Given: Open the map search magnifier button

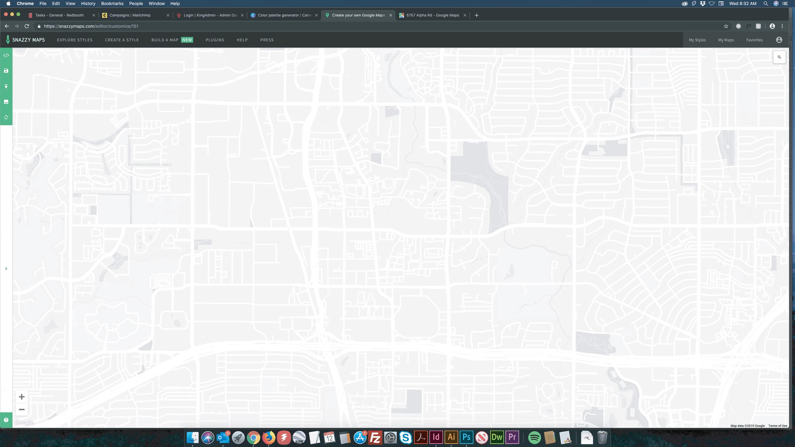Looking at the screenshot, I should 779,57.
